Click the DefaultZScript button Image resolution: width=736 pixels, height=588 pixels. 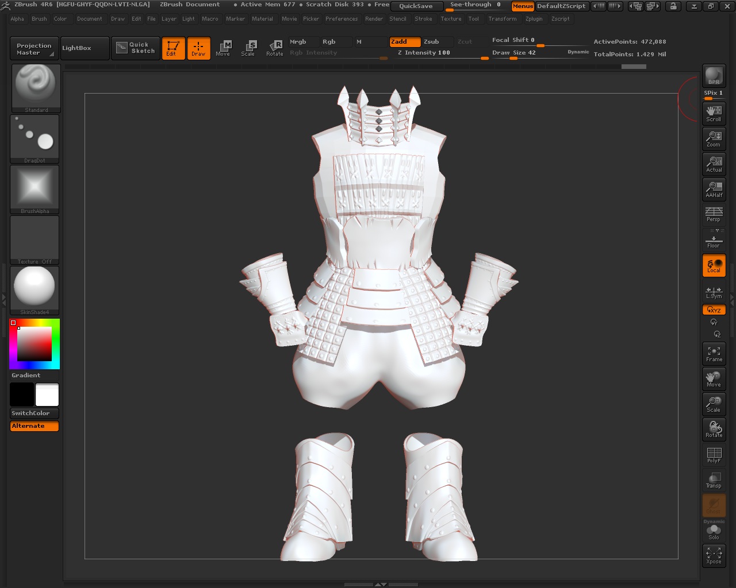[x=561, y=6]
